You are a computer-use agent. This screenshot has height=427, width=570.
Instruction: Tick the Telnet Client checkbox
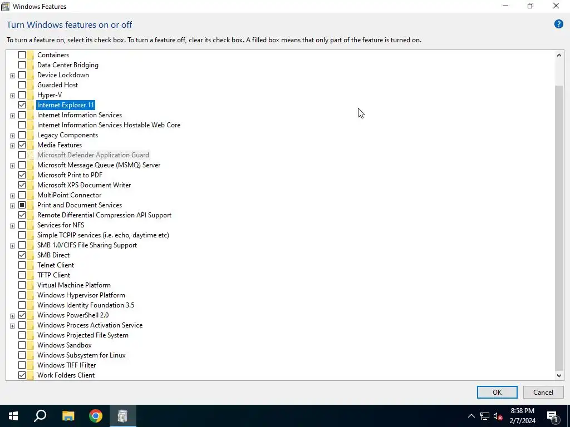[x=22, y=265]
